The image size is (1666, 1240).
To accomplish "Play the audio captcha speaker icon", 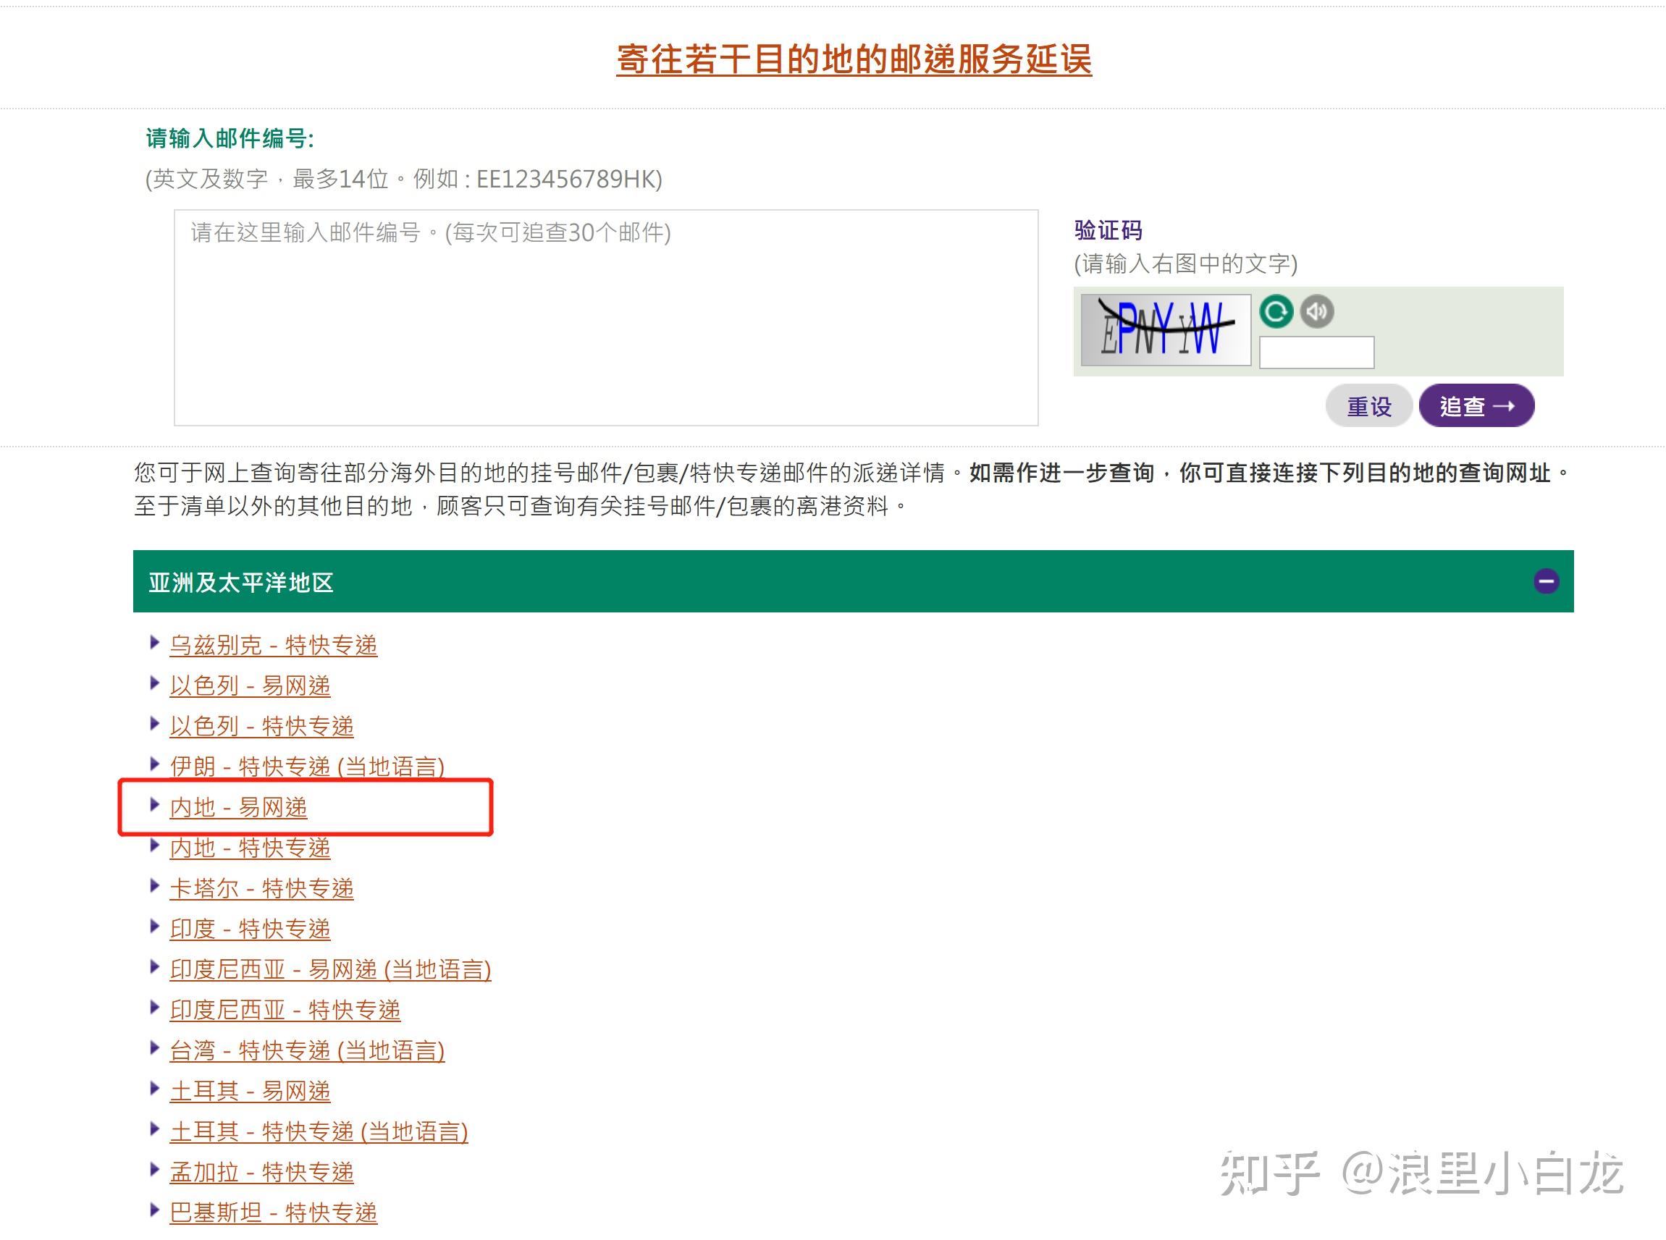I will click(1316, 311).
